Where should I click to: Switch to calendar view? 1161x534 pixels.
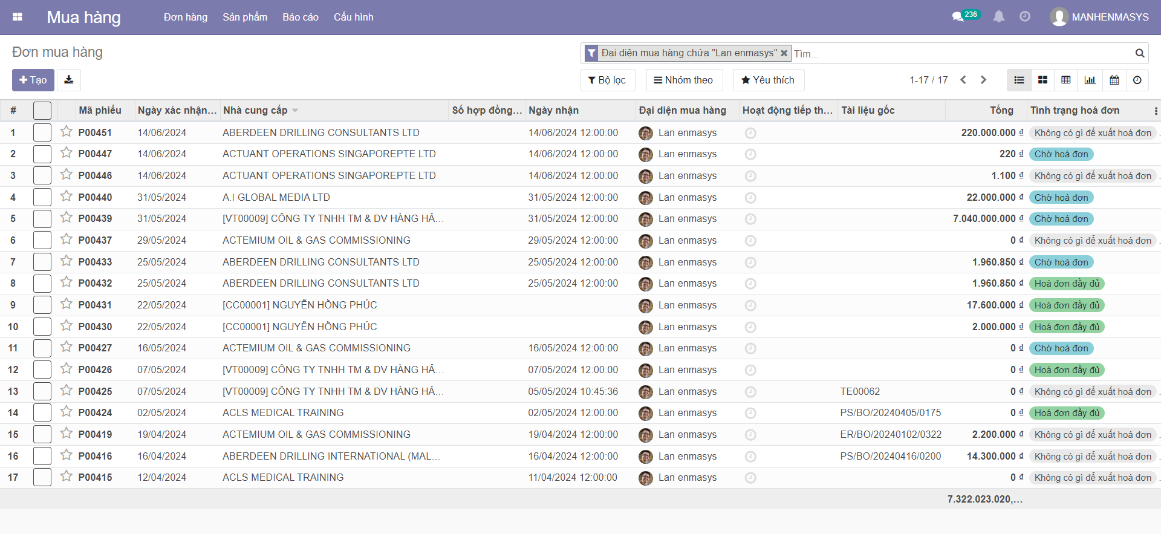coord(1114,80)
